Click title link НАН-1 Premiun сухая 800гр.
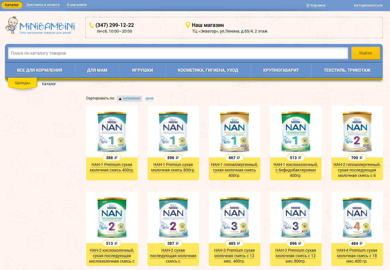This screenshot has width=390, height=270. [173, 167]
